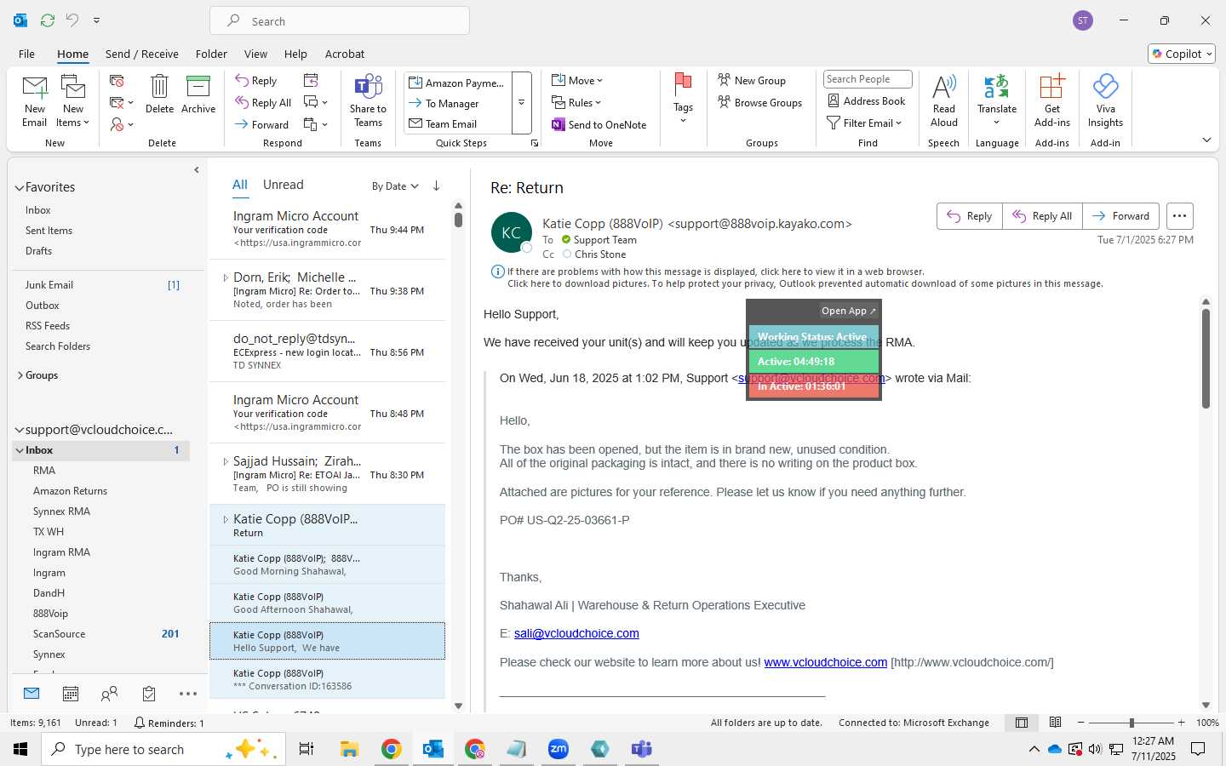
Task: Click zoom in plus button
Action: click(x=1181, y=723)
